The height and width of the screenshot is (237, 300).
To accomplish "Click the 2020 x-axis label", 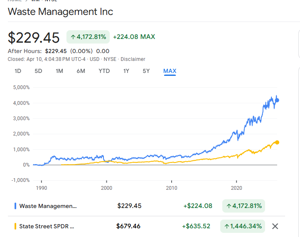I will coord(236,188).
